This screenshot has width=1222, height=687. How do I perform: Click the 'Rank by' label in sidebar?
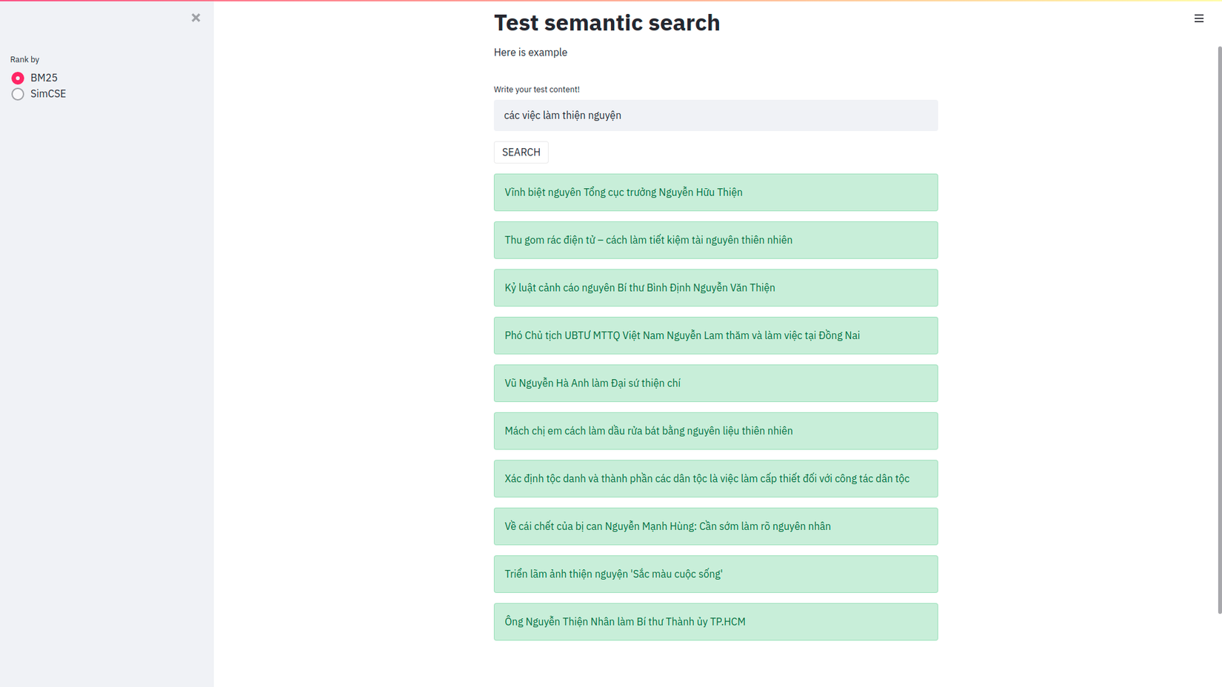[24, 59]
